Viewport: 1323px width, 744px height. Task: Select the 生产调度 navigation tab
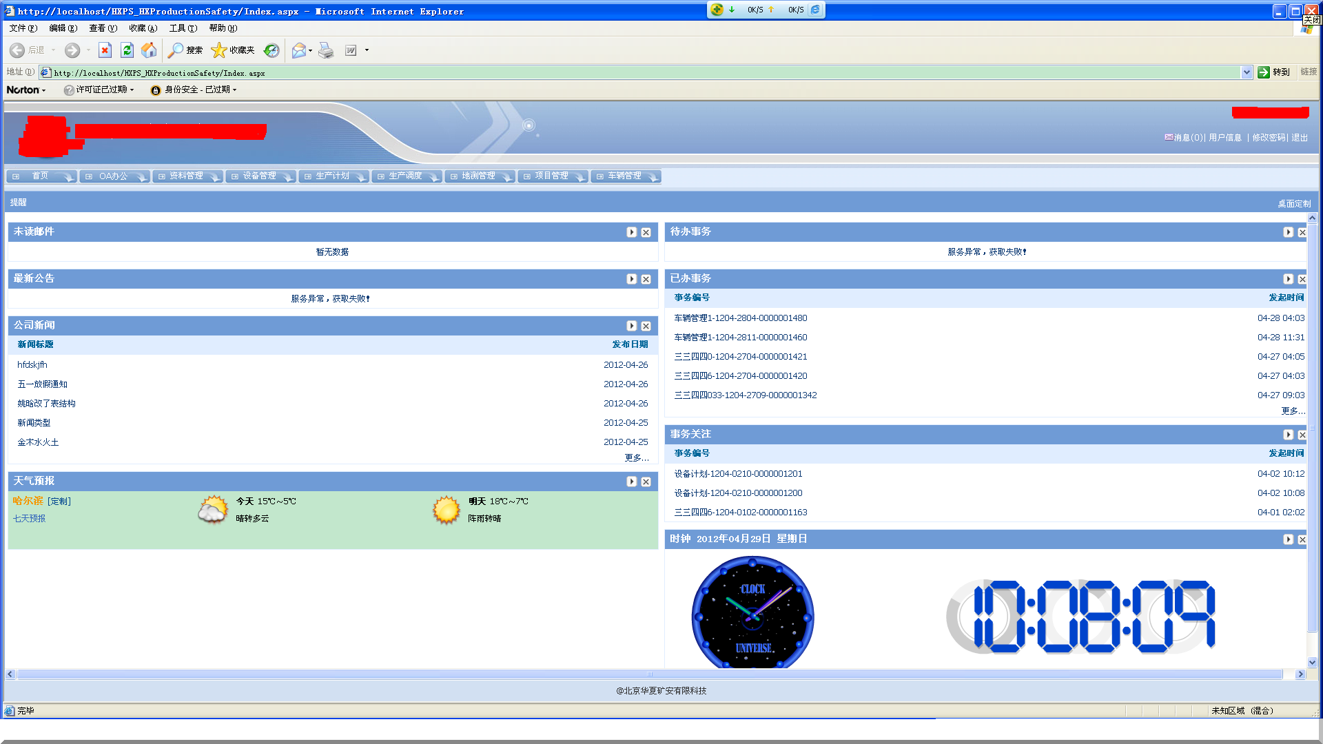point(407,176)
